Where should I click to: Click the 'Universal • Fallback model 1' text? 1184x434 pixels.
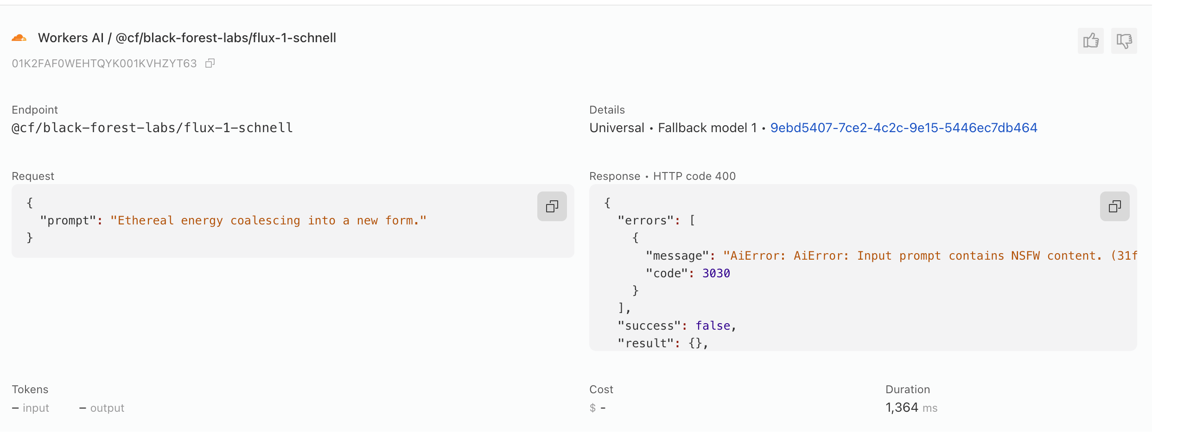[x=673, y=128]
